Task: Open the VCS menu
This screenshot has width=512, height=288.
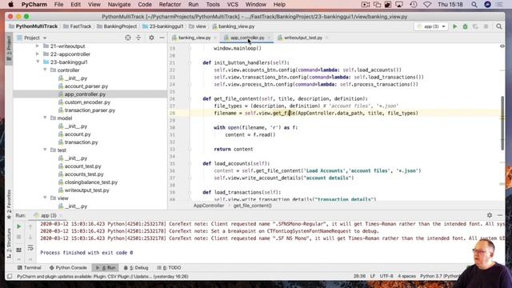Action: click(233, 5)
